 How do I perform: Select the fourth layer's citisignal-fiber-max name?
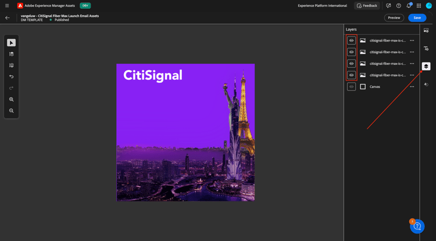tap(388, 75)
